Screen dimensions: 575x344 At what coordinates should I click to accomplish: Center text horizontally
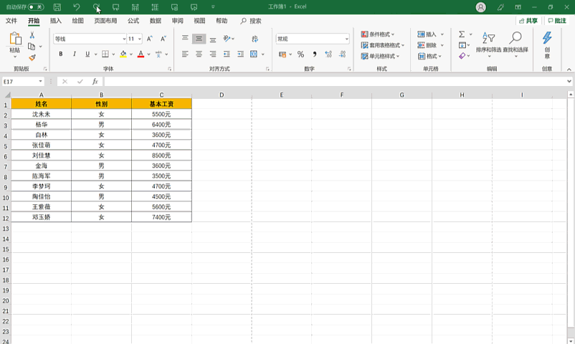click(x=199, y=54)
